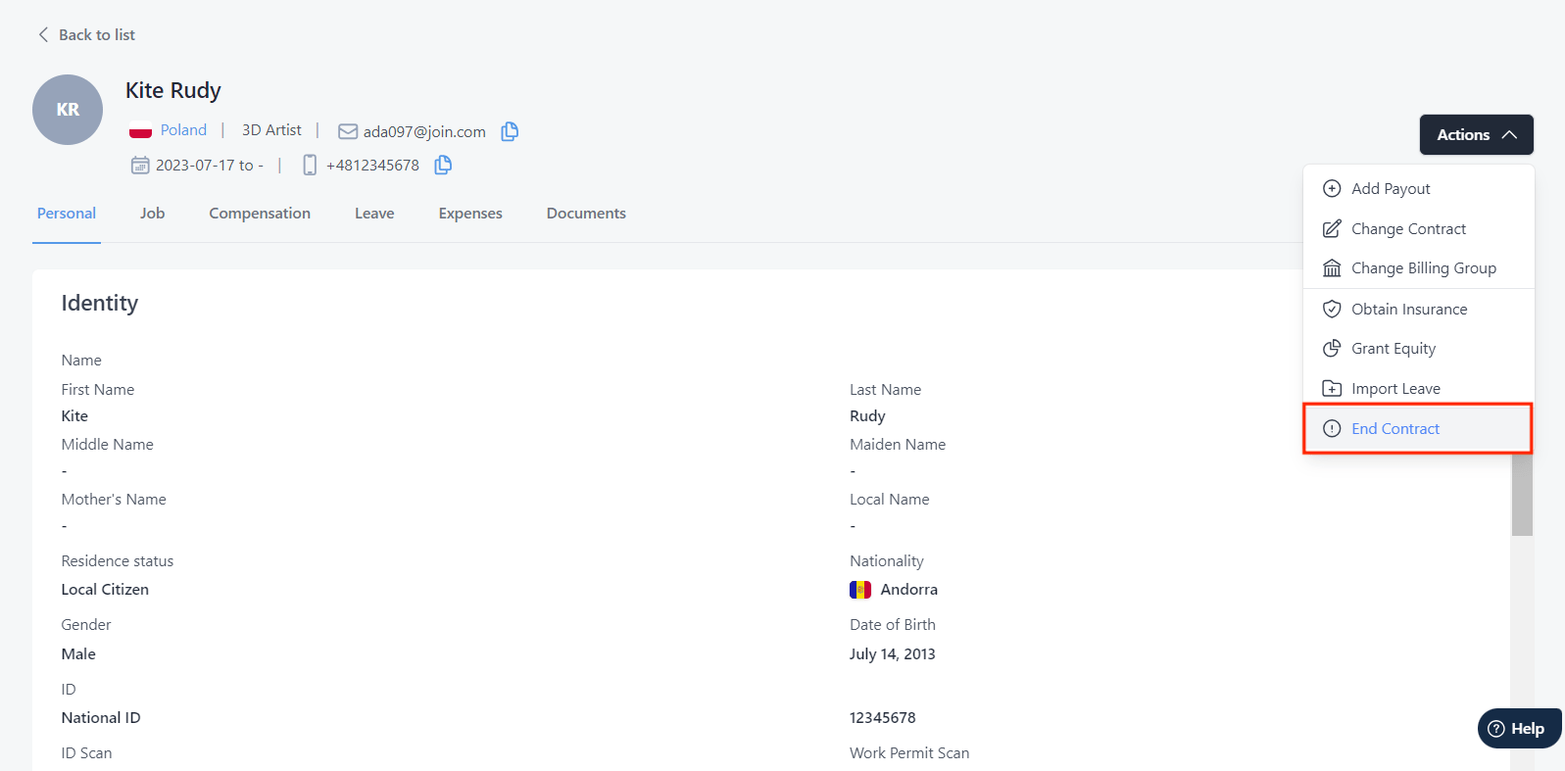
Task: Select Obtain Insurance menu entry
Action: (1418, 309)
